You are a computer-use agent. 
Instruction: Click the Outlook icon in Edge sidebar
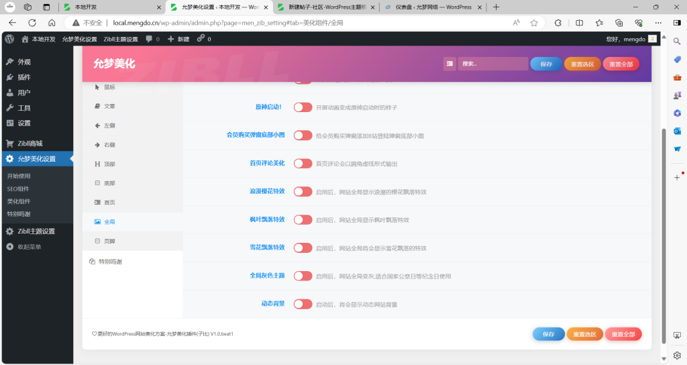tap(677, 131)
